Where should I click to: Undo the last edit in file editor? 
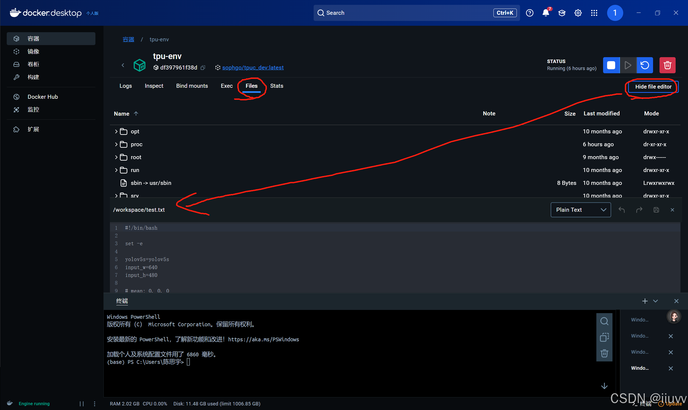622,210
